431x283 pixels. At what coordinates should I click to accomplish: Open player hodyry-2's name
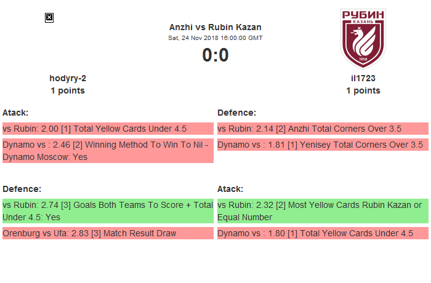(68, 78)
